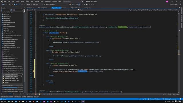Toggle pin on the Player.cs tab

(x=58, y=8)
